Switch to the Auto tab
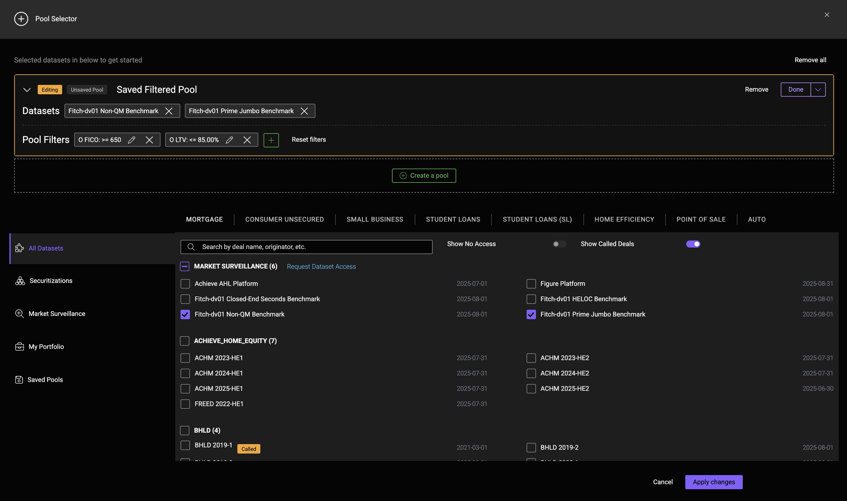The width and height of the screenshot is (847, 501). point(756,220)
